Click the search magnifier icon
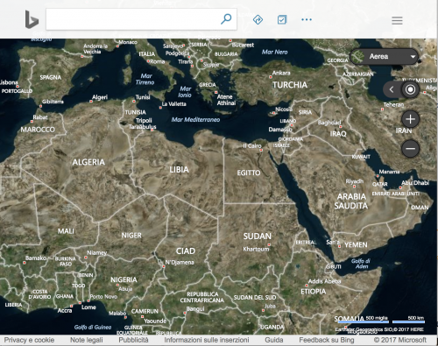This screenshot has width=438, height=346. 226,19
